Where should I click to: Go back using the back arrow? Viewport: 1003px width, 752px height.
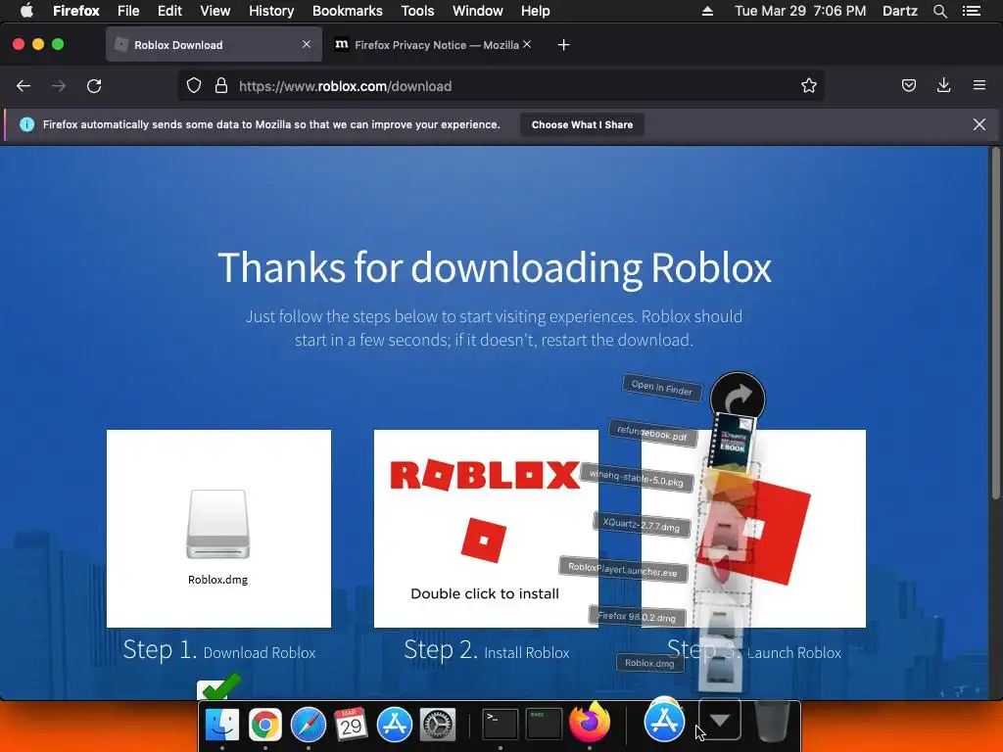(x=24, y=86)
